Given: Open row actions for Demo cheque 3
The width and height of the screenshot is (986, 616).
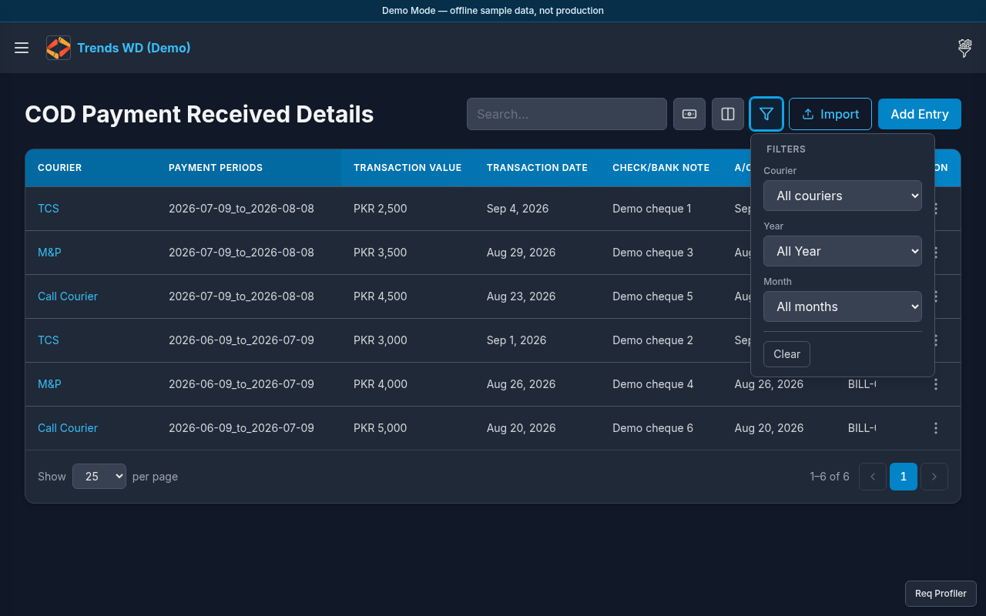Looking at the screenshot, I should coord(936,253).
